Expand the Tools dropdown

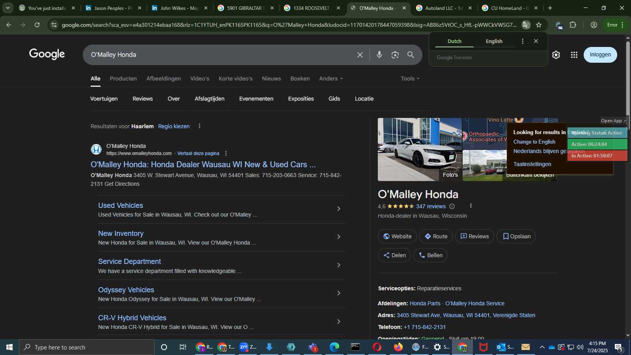(x=410, y=78)
